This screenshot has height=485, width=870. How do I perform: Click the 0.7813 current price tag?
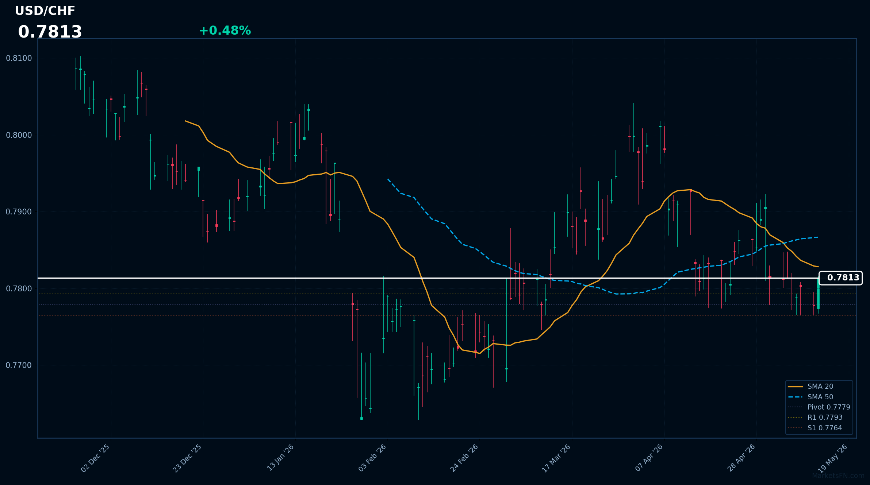(841, 278)
